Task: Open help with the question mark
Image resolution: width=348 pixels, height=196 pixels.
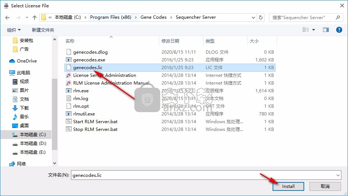Action: 339,30
